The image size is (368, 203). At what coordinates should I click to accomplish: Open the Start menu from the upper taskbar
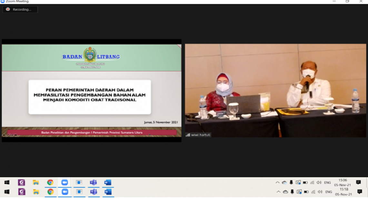7,182
